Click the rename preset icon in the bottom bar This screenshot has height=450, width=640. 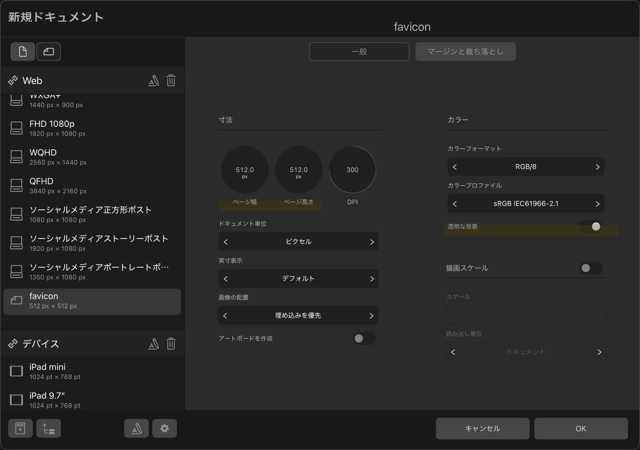tap(136, 428)
